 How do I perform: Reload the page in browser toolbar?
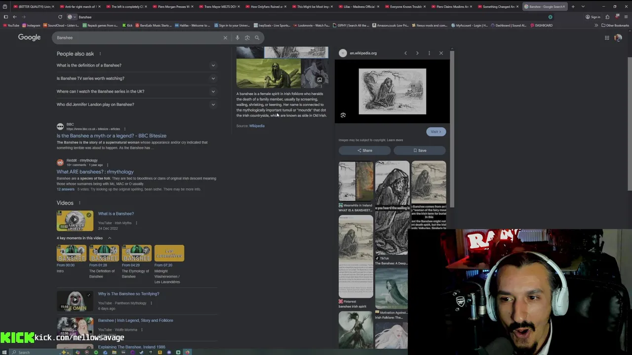coord(60,17)
